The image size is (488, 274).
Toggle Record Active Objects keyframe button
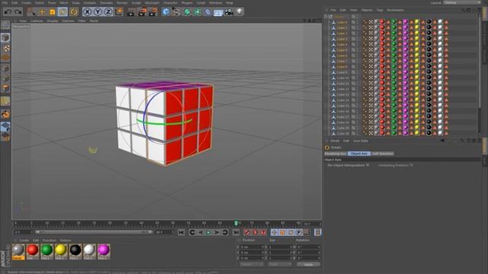[x=247, y=232]
